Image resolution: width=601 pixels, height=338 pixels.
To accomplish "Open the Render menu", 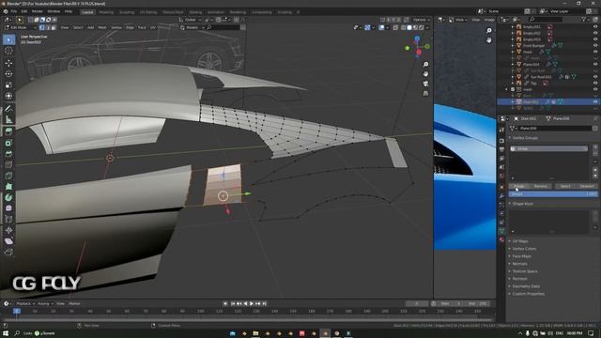I will point(38,11).
